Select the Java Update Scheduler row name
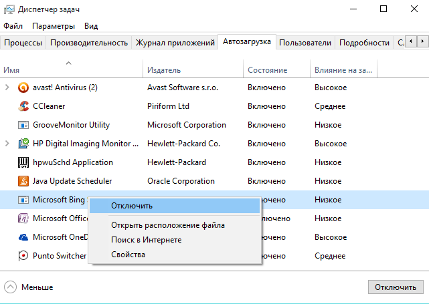 [72, 181]
